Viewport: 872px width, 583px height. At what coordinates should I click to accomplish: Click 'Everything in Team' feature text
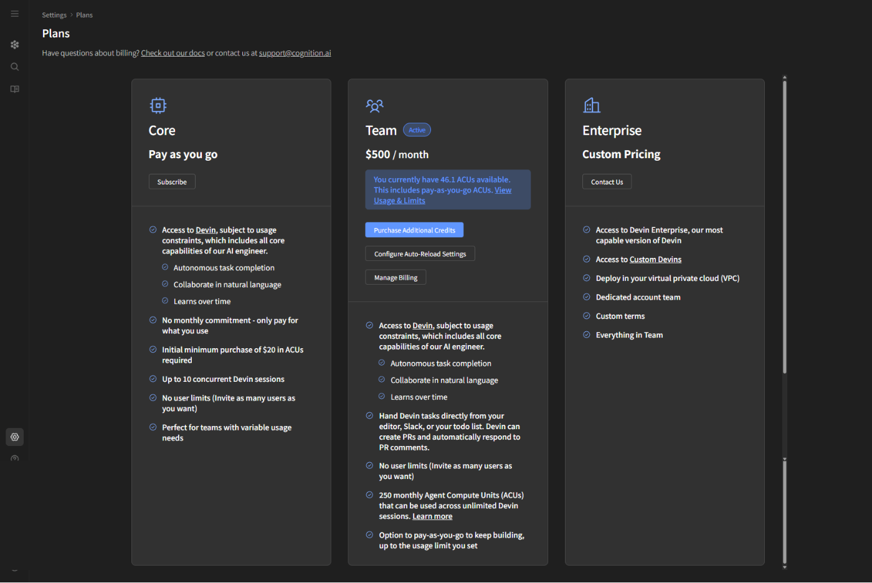coord(629,335)
